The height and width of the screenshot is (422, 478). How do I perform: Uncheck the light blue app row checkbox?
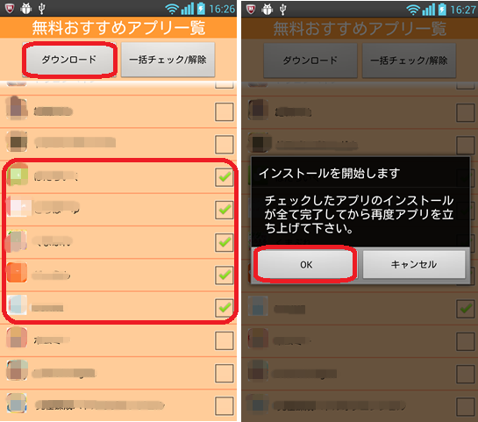tap(225, 307)
